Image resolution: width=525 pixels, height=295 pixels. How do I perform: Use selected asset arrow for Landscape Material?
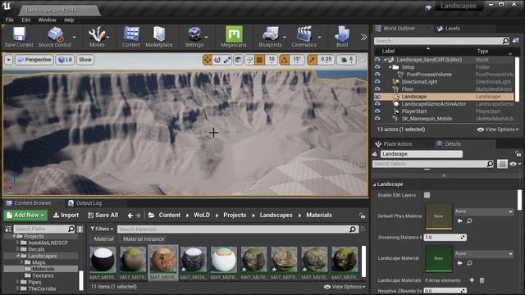[459, 263]
